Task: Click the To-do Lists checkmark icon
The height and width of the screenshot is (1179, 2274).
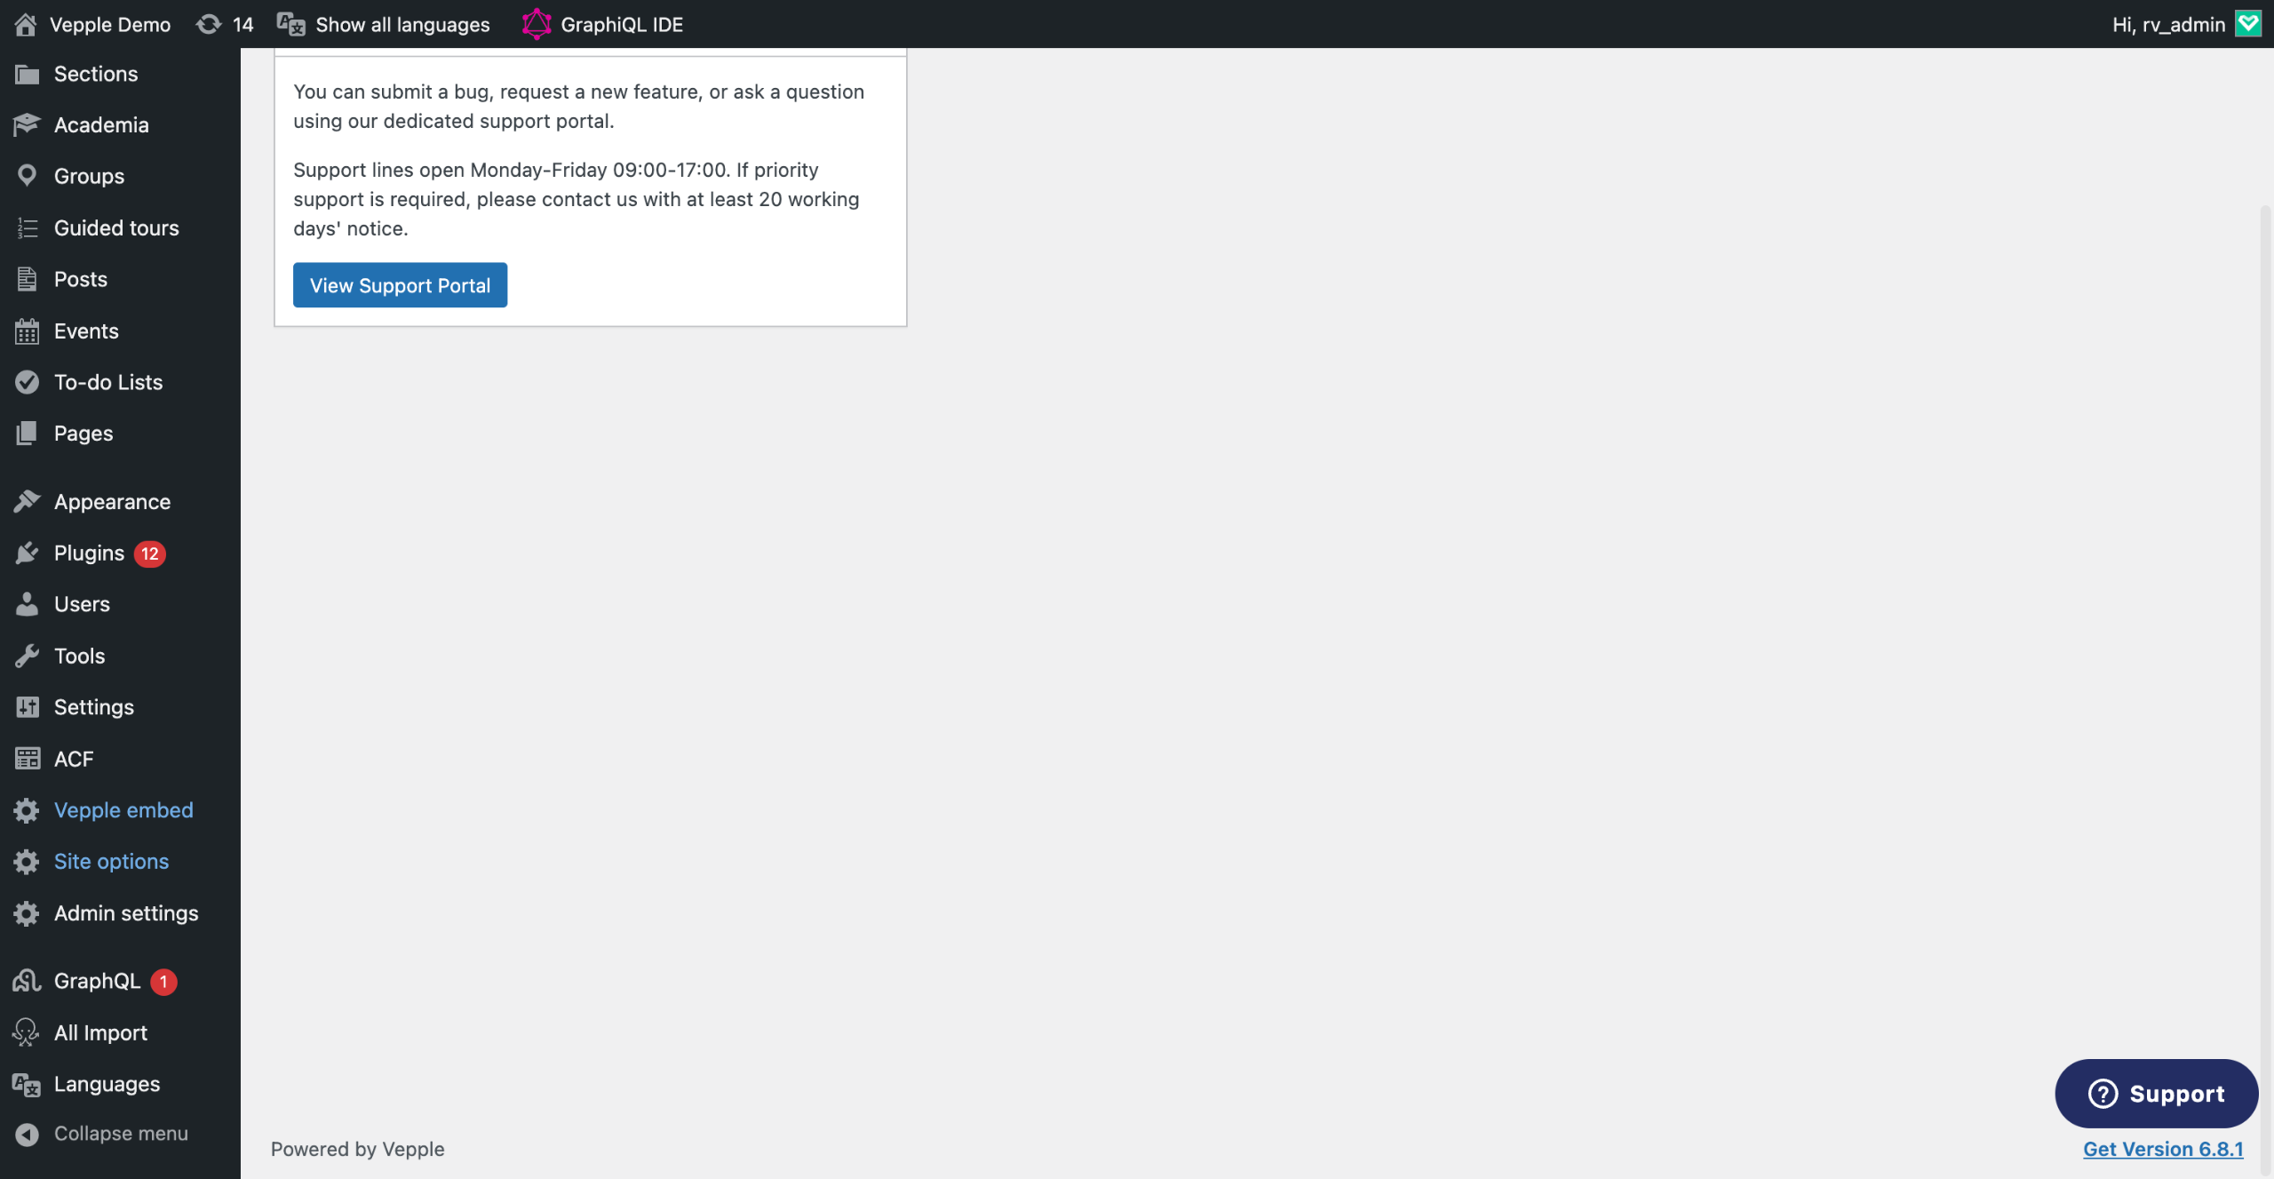Action: [x=27, y=382]
